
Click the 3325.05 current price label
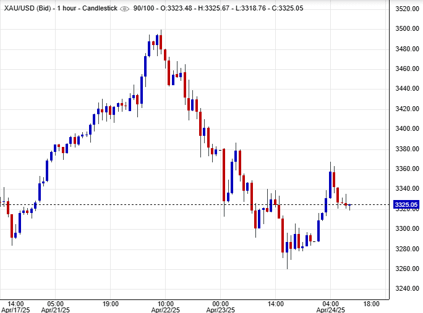[x=406, y=204]
